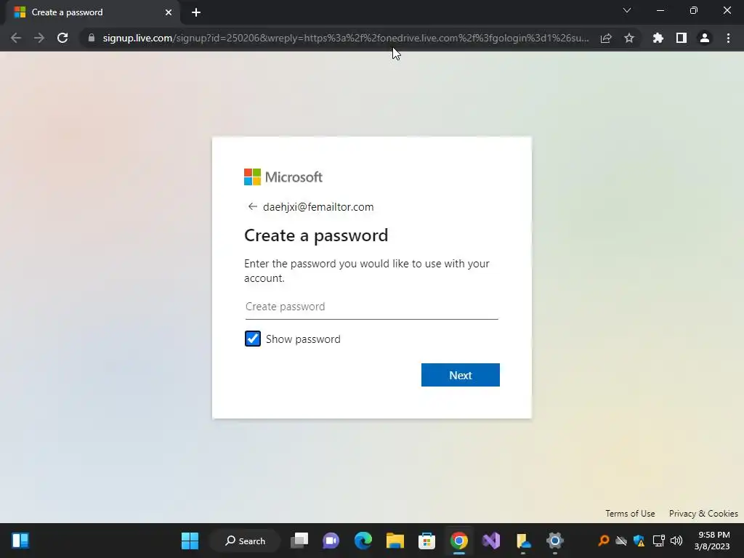Screen dimensions: 744x558
Task: Open the tab search chevron dropdown
Action: coord(627,10)
